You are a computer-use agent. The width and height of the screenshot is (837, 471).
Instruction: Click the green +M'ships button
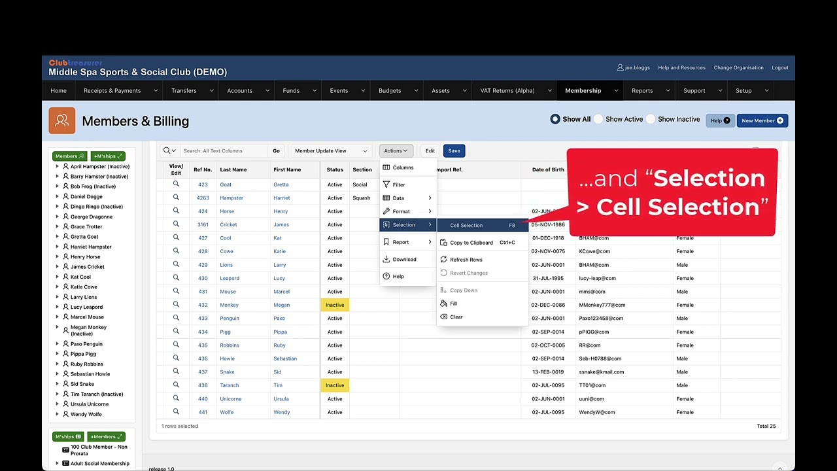[x=108, y=156]
